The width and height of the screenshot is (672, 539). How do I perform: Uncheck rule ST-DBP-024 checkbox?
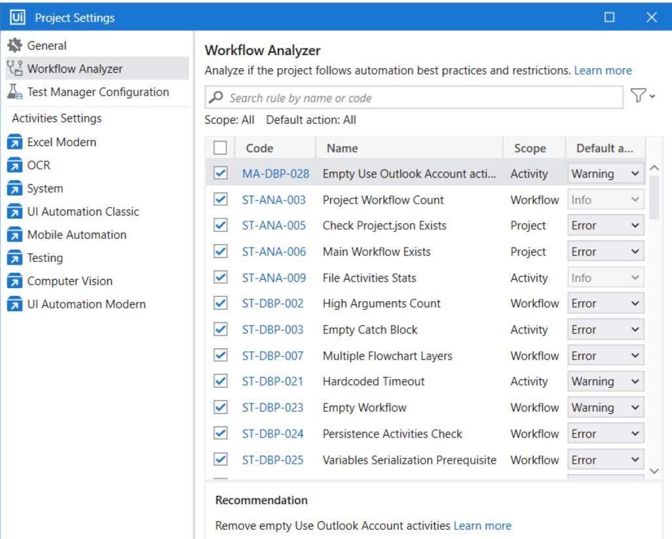220,434
